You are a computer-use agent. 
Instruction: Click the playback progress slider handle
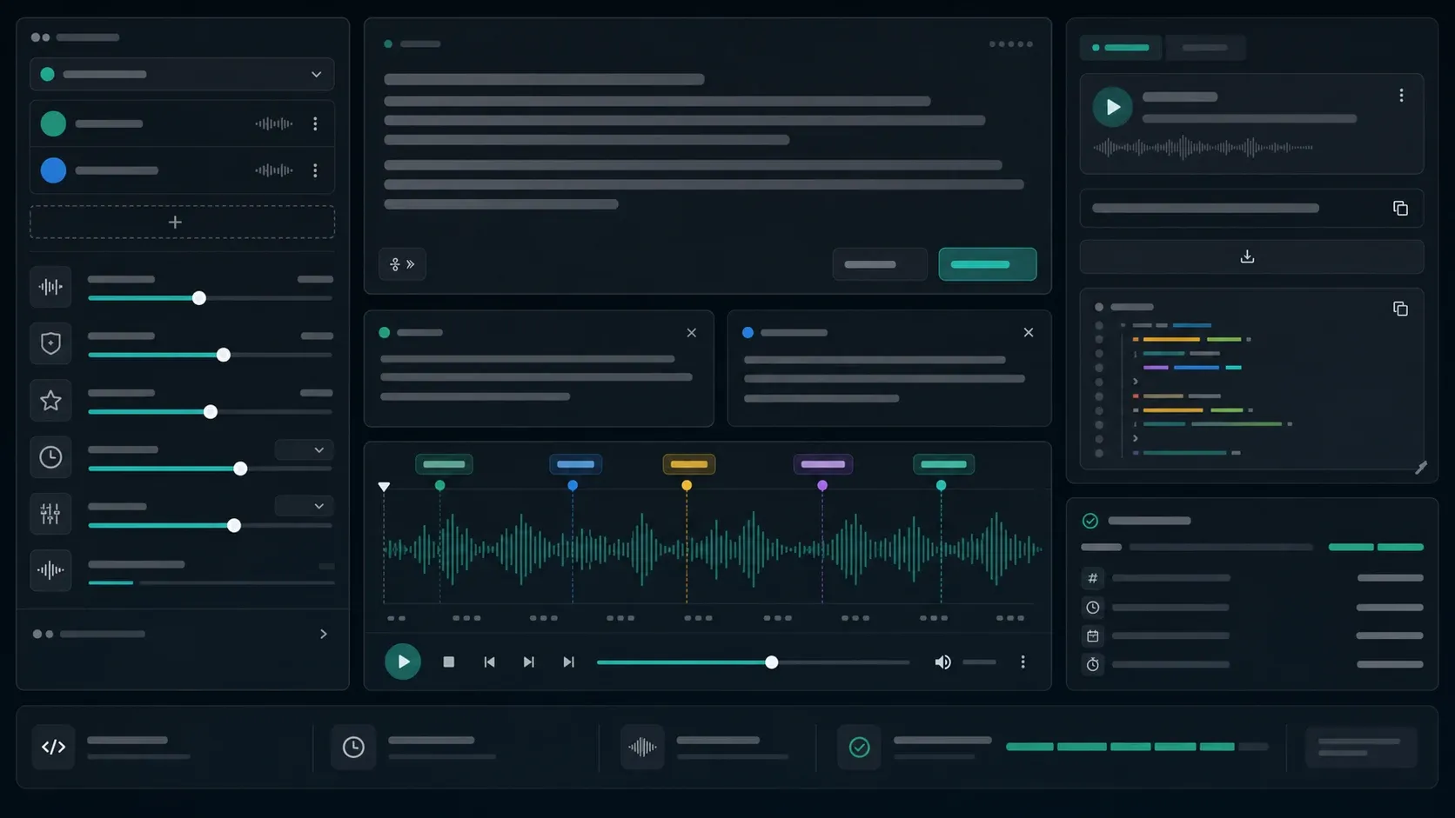(x=772, y=662)
